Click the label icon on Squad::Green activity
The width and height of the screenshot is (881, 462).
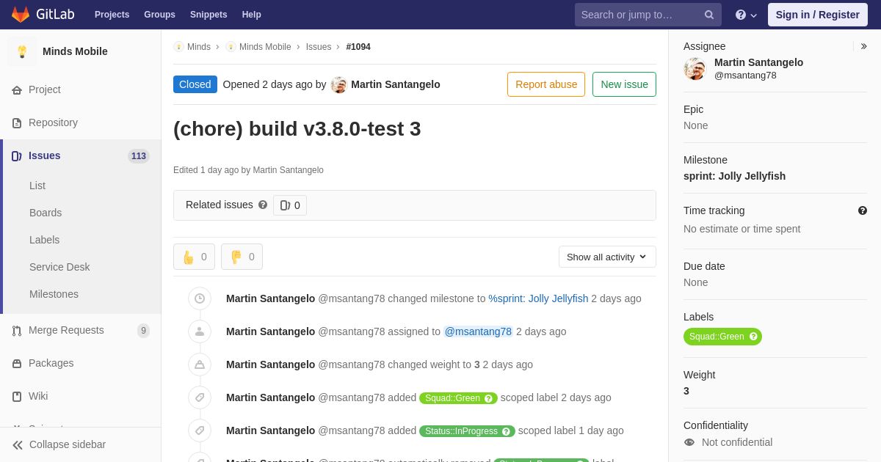(x=200, y=397)
